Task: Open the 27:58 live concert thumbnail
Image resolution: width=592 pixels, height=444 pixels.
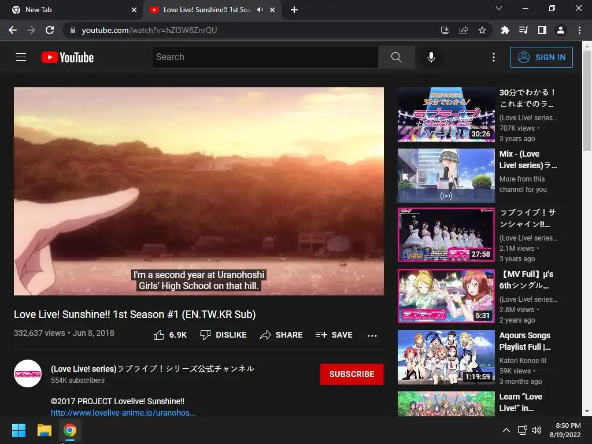Action: click(446, 235)
